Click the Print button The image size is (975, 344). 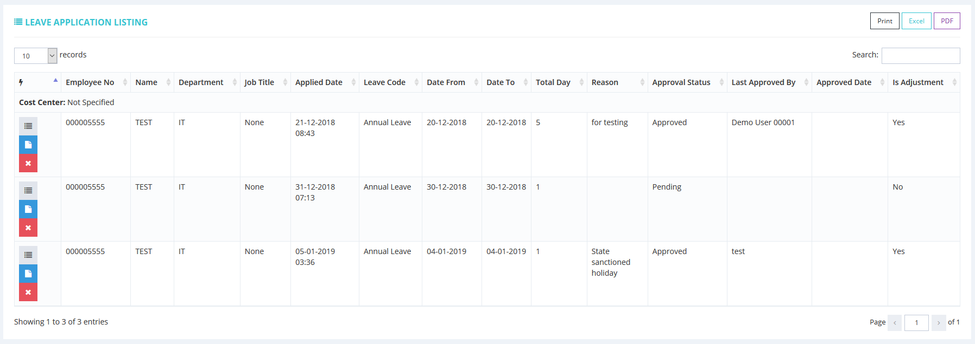(884, 21)
